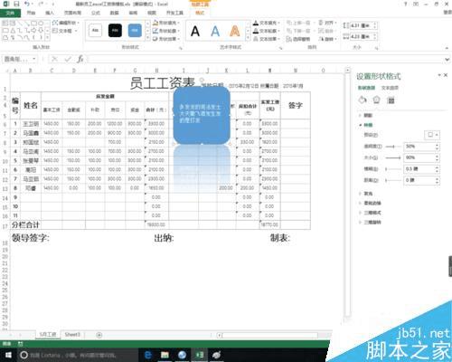
Task: Click the formula confirm check icon
Action: 68,59
